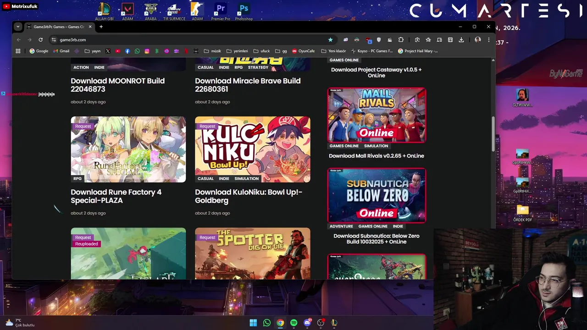Open Discord from the taskbar

click(x=307, y=323)
